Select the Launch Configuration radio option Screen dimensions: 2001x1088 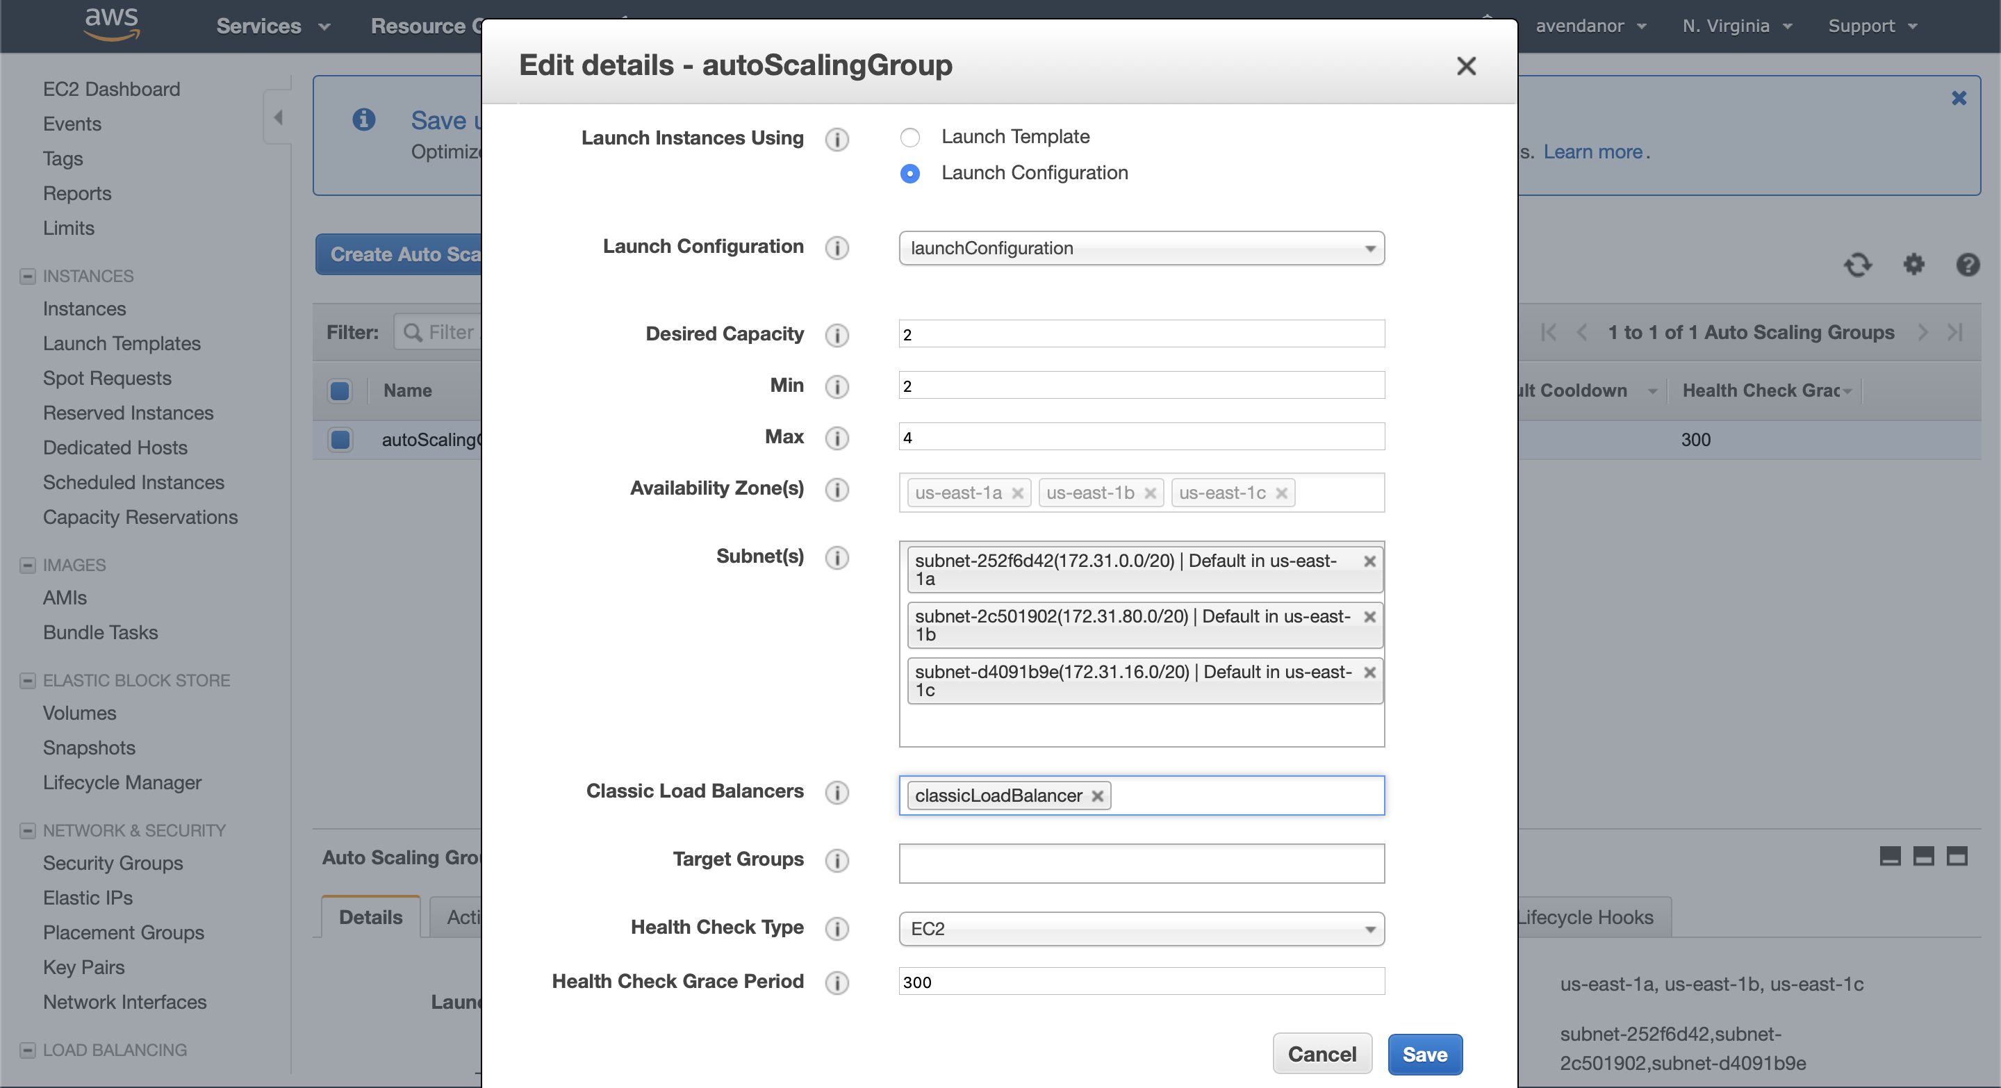pos(909,173)
